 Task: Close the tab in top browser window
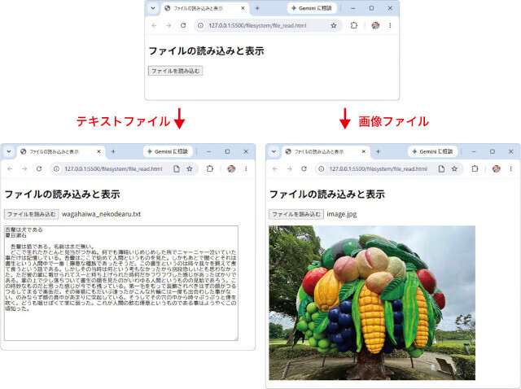(x=243, y=8)
